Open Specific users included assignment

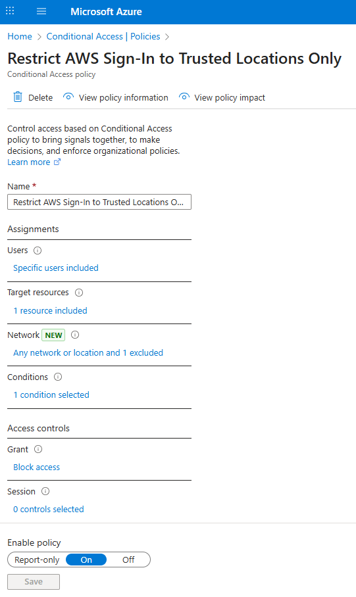tap(56, 268)
